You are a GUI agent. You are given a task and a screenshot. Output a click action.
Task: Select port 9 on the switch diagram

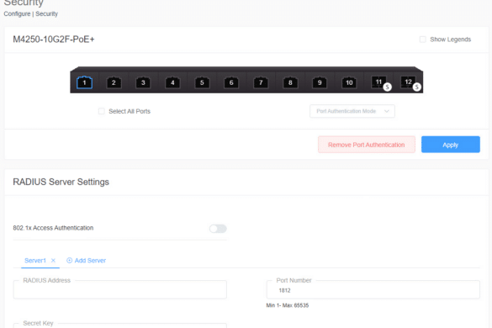point(320,82)
